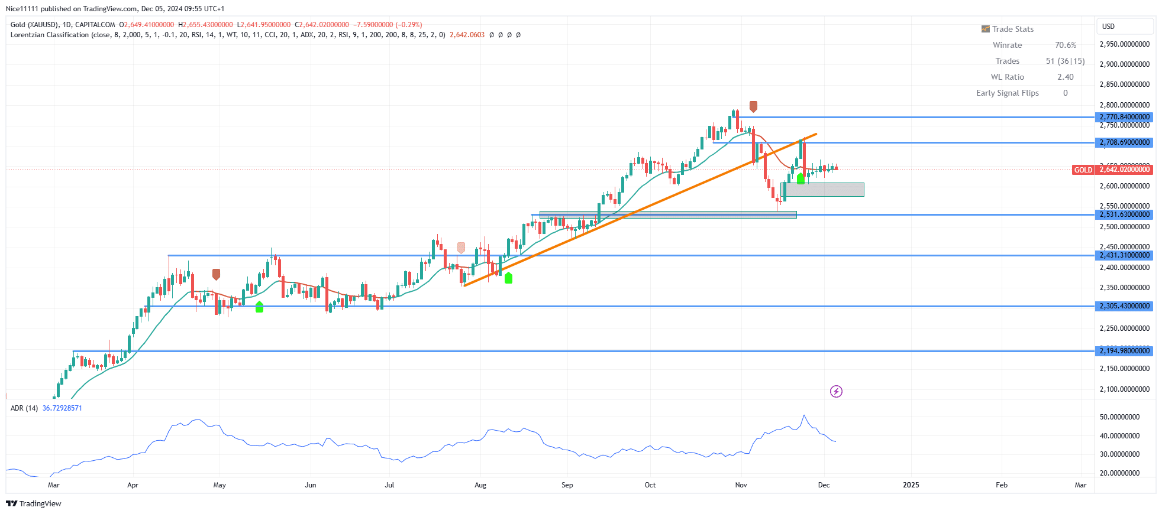Click the TradingView logo at the bottom
Screen dimensions: 1162x514
(34, 503)
